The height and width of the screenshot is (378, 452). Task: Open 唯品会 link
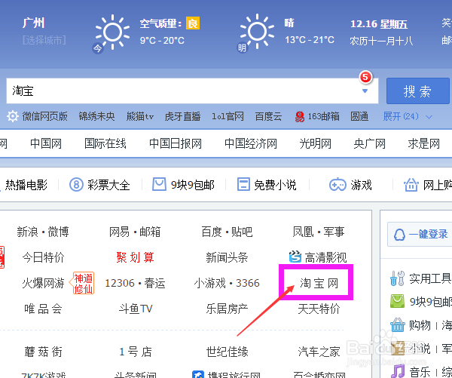[x=43, y=309]
